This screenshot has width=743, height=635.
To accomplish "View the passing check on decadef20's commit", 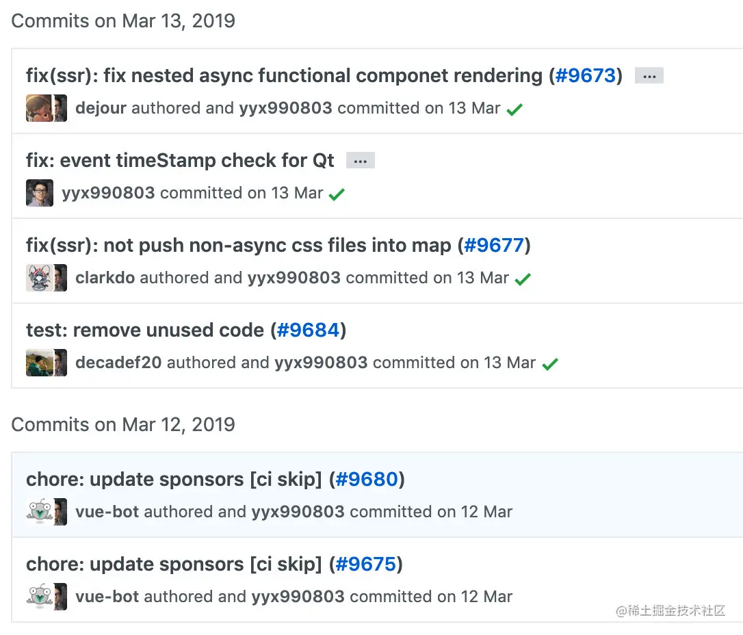I will (x=550, y=364).
